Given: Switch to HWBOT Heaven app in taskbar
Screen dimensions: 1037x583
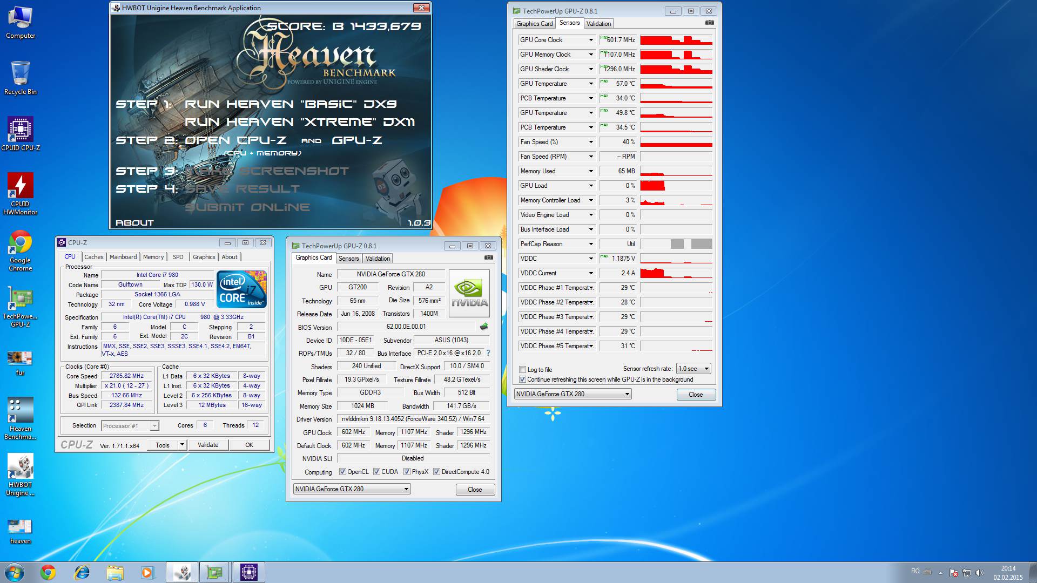Looking at the screenshot, I should coord(182,572).
